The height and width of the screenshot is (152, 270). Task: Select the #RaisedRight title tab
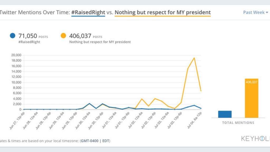click(88, 12)
